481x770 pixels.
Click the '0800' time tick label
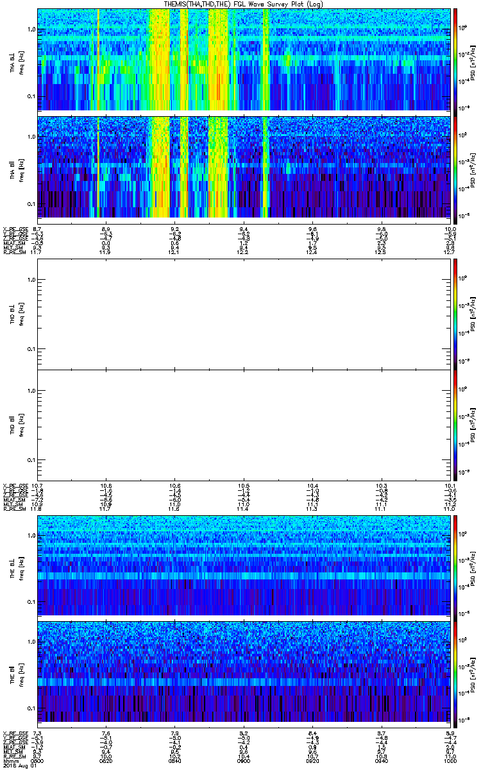(x=37, y=762)
